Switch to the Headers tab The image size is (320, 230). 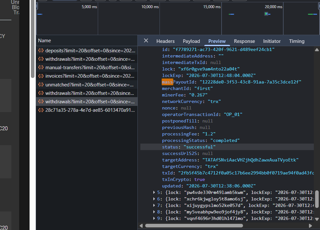[x=165, y=41]
